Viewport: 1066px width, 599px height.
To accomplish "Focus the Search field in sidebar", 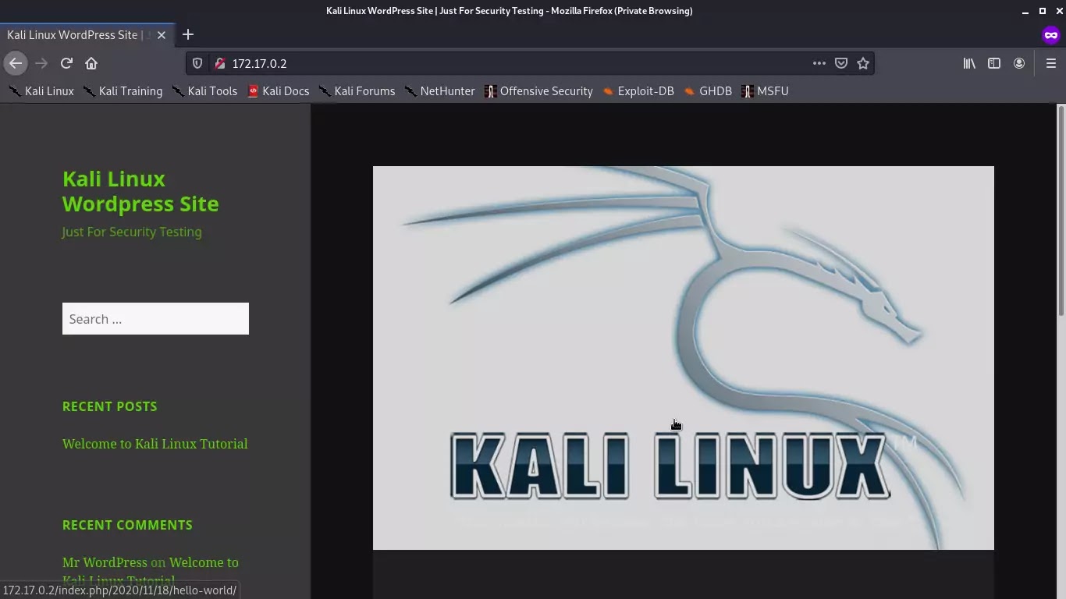I will click(x=155, y=319).
